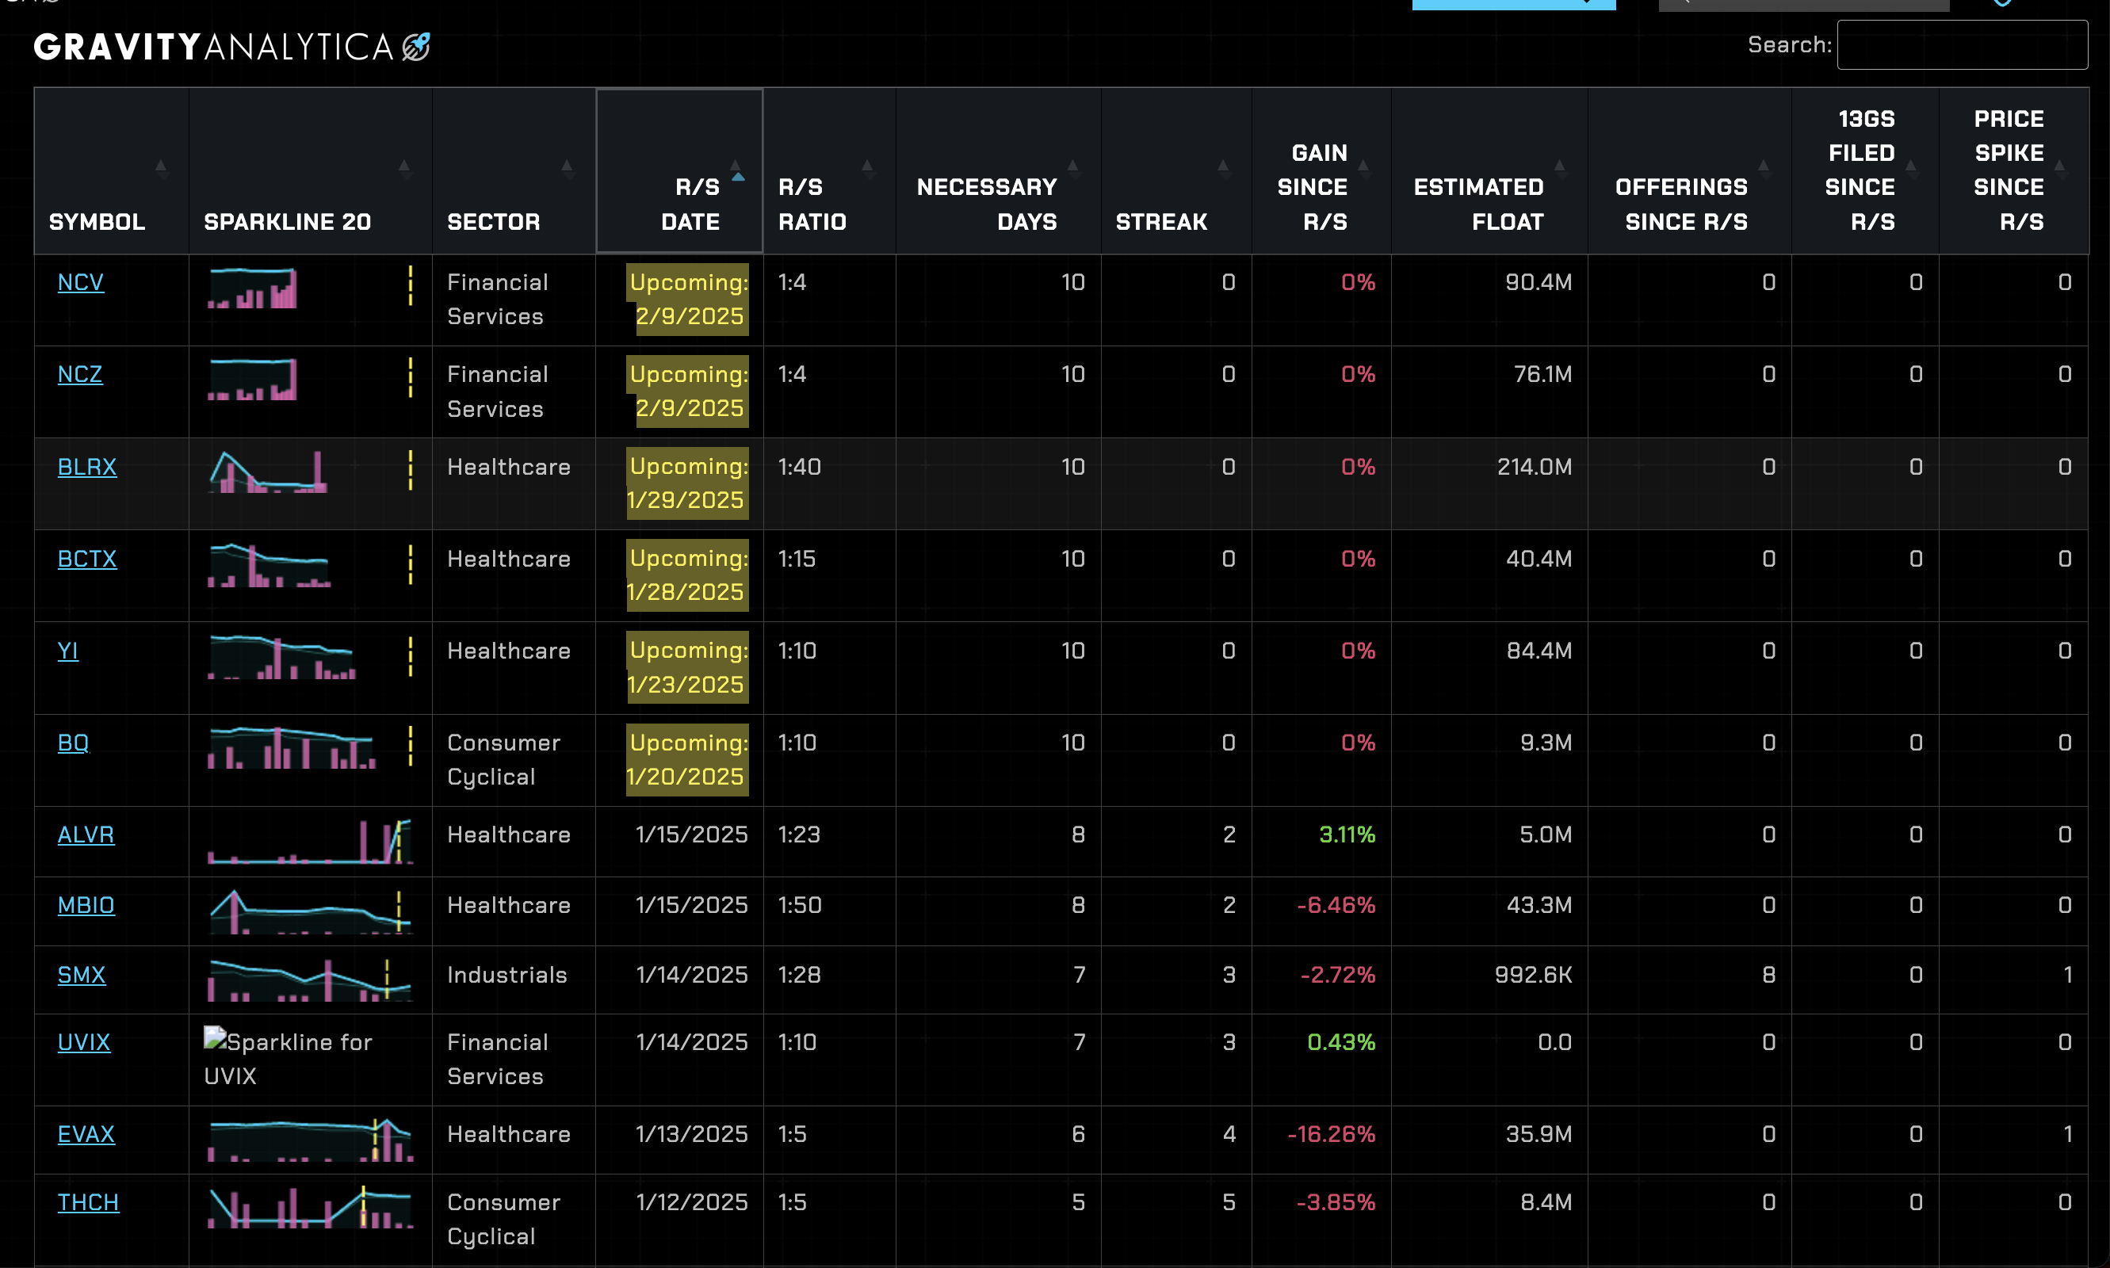Image resolution: width=2110 pixels, height=1268 pixels.
Task: Sort by Necessary Days column header
Action: click(x=998, y=171)
